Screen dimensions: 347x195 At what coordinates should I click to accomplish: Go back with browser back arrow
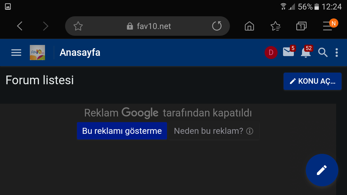[x=20, y=26]
